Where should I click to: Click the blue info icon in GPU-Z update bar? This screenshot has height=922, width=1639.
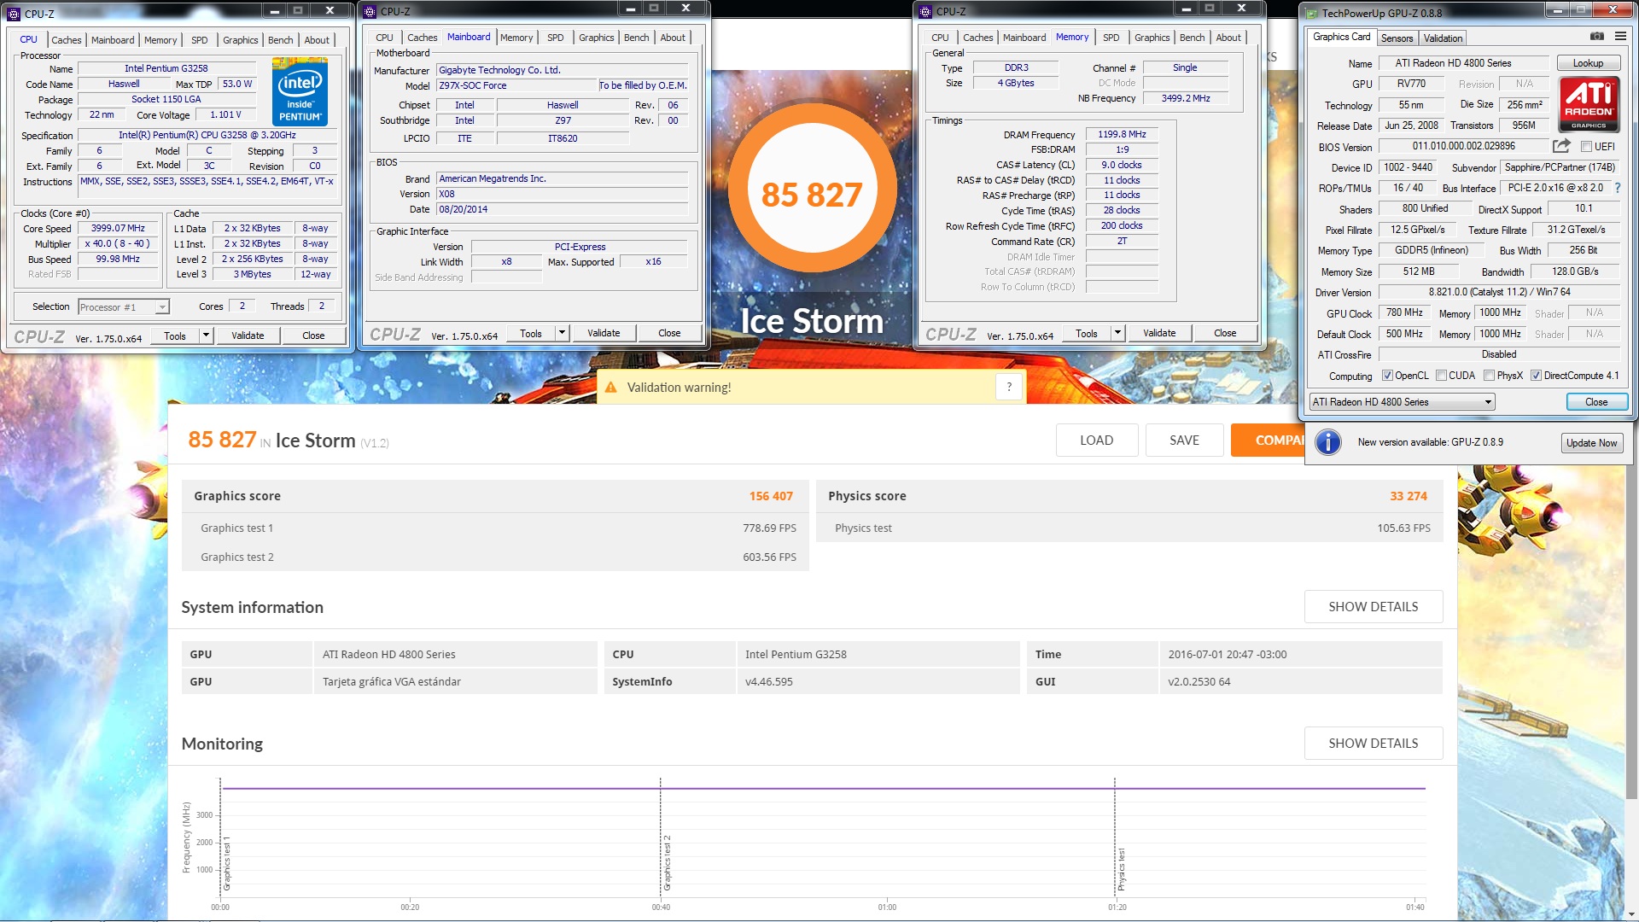tap(1327, 442)
